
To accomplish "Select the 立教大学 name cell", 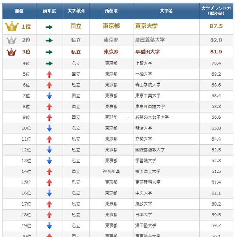I will tap(166, 139).
